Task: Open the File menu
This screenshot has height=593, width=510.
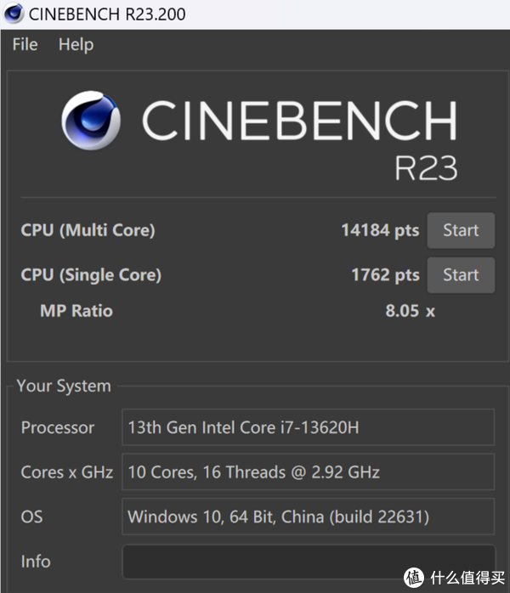Action: [x=25, y=45]
